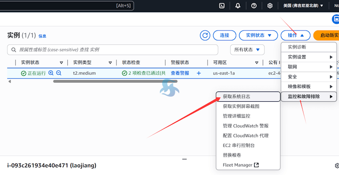Open the CloudShell terminal icon

click(x=222, y=6)
